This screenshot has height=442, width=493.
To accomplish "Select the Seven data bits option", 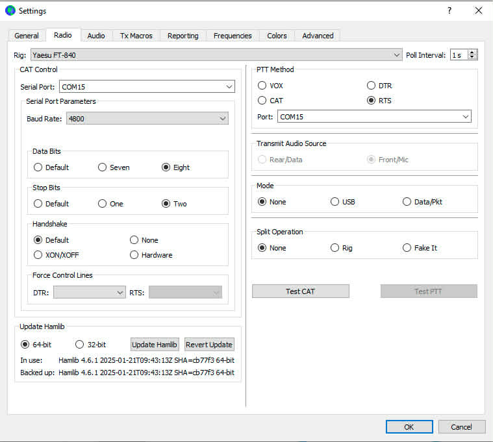I will coord(103,167).
